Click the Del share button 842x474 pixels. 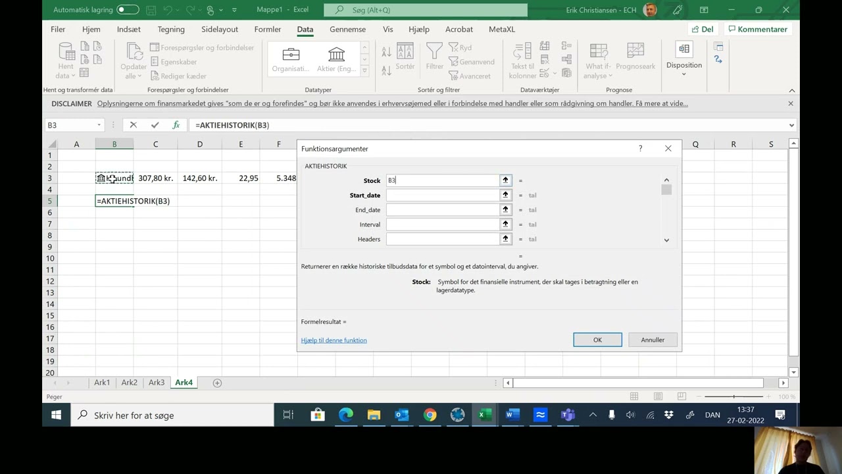click(x=702, y=29)
